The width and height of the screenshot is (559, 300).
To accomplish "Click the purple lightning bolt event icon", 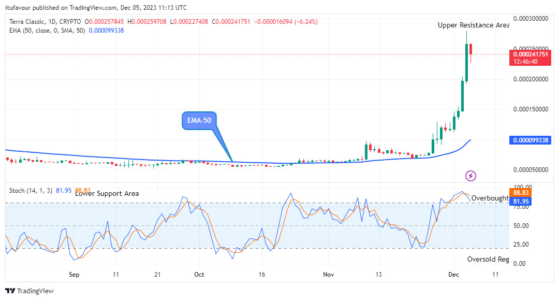I will click(470, 176).
